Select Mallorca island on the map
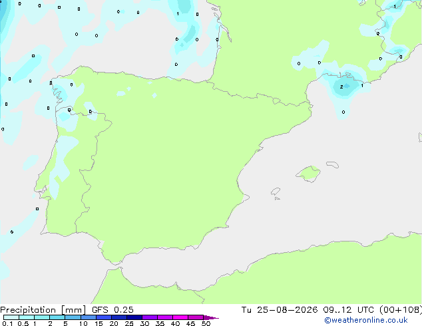The image size is (422, 326). click(308, 174)
